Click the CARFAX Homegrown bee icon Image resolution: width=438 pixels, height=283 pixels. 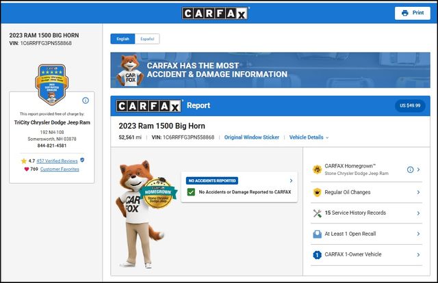coord(317,170)
